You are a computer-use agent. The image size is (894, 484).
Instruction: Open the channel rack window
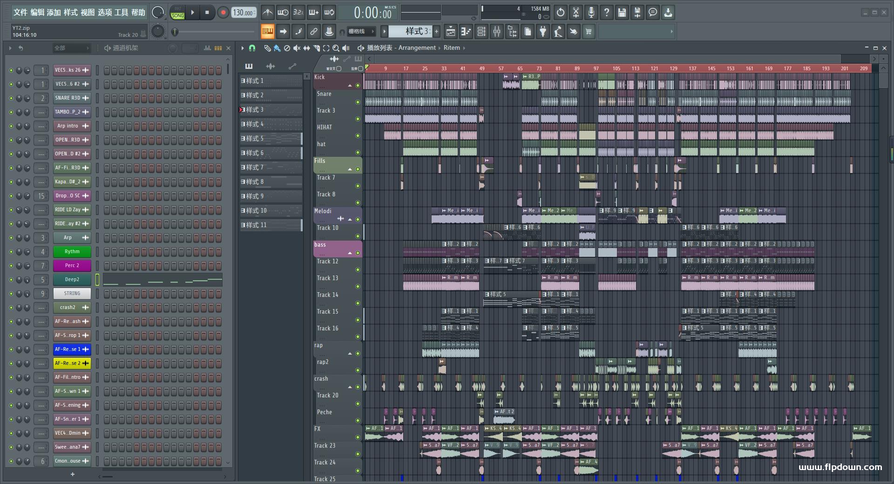pyautogui.click(x=481, y=32)
